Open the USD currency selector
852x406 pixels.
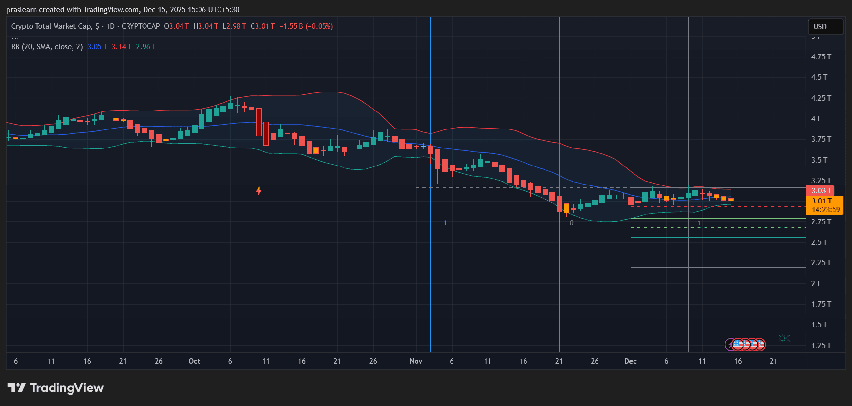[825, 27]
